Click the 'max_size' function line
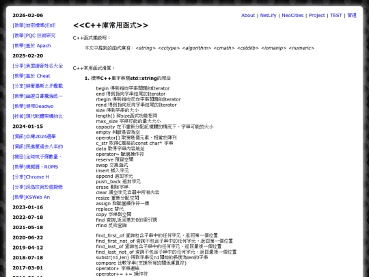This screenshot has width=369, height=277. [x=128, y=121]
